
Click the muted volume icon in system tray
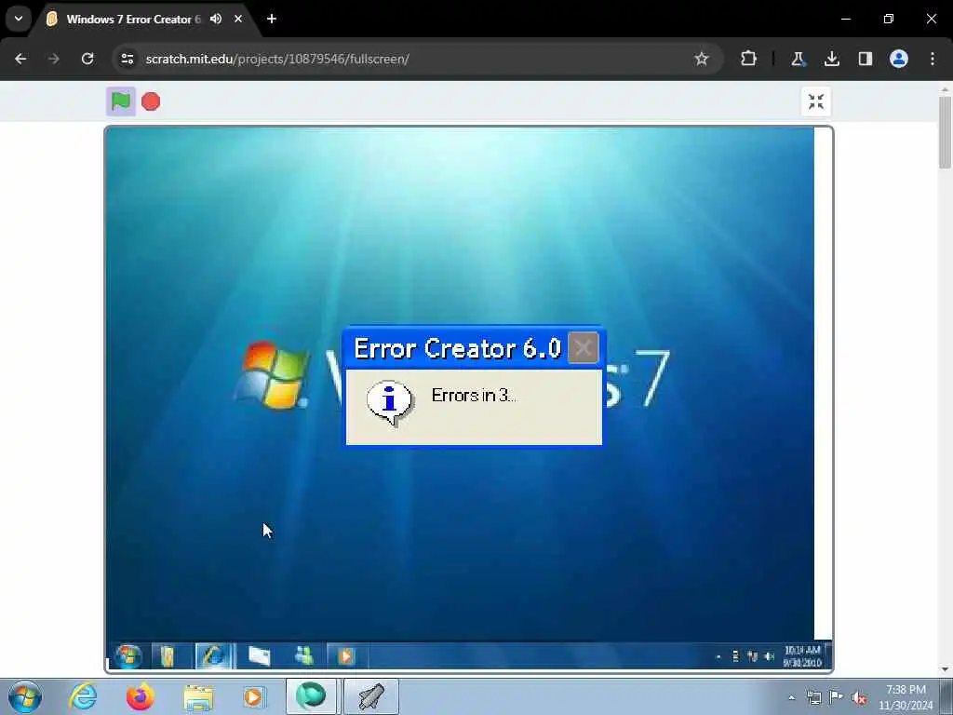pos(859,697)
